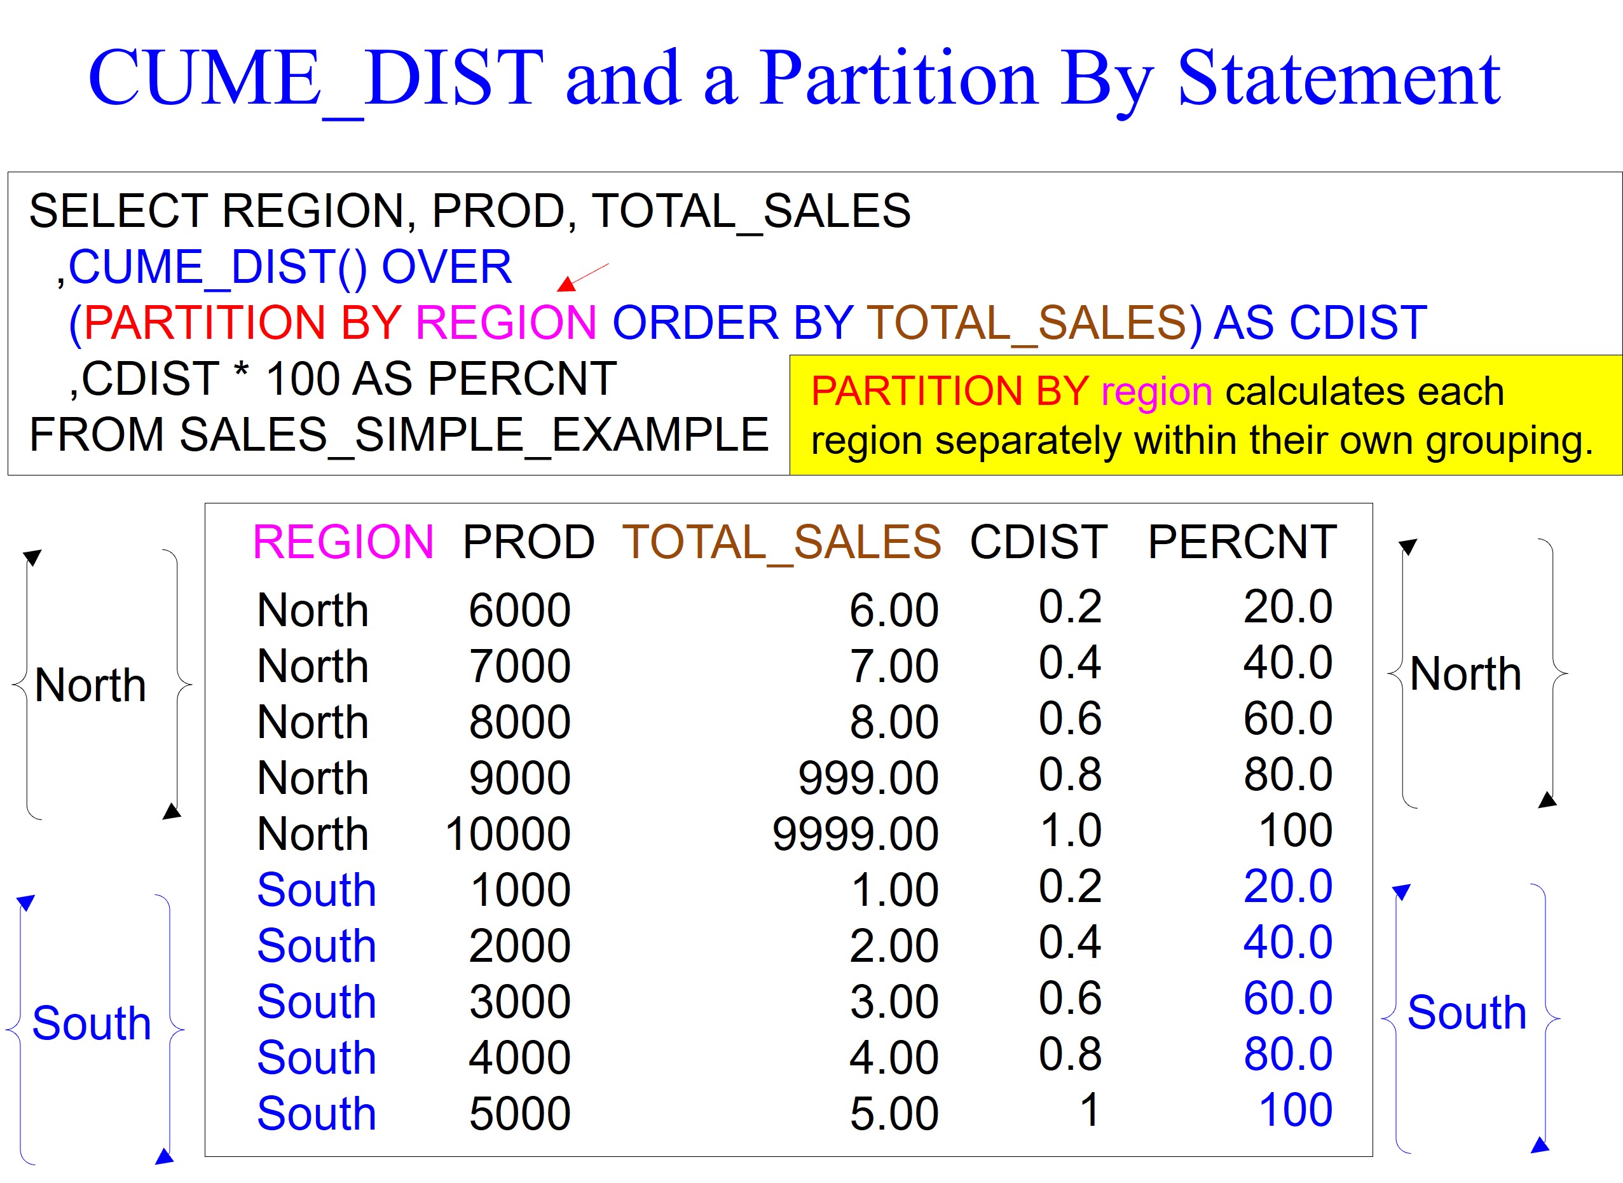Select the yellow PARTITION BY region note box
The image size is (1623, 1183).
tap(1205, 415)
